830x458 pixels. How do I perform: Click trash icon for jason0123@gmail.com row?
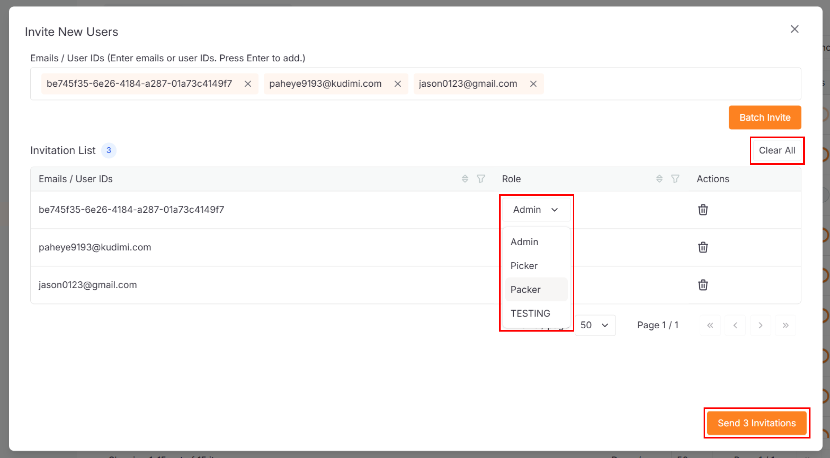click(703, 285)
